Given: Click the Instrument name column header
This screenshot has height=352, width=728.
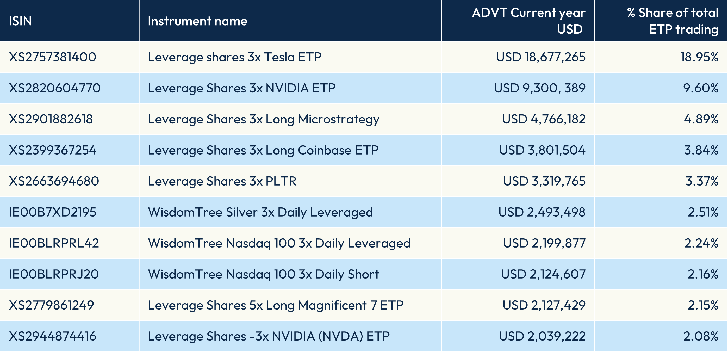Looking at the screenshot, I should point(197,21).
